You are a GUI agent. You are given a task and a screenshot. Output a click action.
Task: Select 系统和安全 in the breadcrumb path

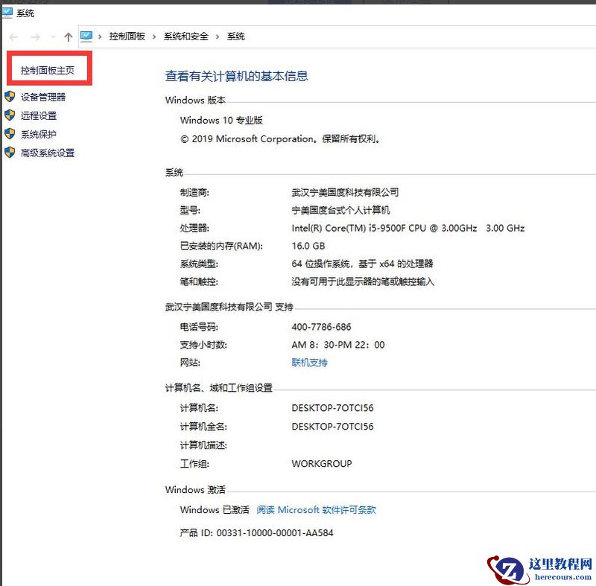186,36
